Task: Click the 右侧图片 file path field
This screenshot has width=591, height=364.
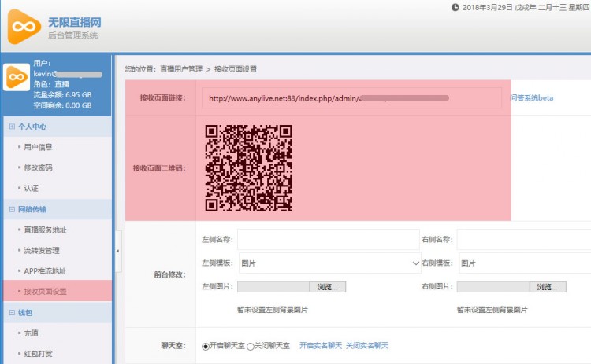Action: tap(493, 287)
